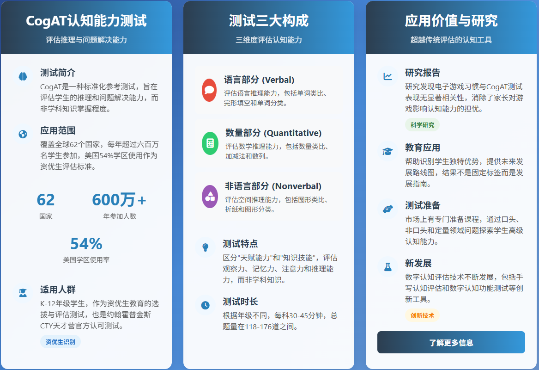Image resolution: width=539 pixels, height=370 pixels.
Task: Click the 测试简介 heading
Action: click(x=58, y=73)
